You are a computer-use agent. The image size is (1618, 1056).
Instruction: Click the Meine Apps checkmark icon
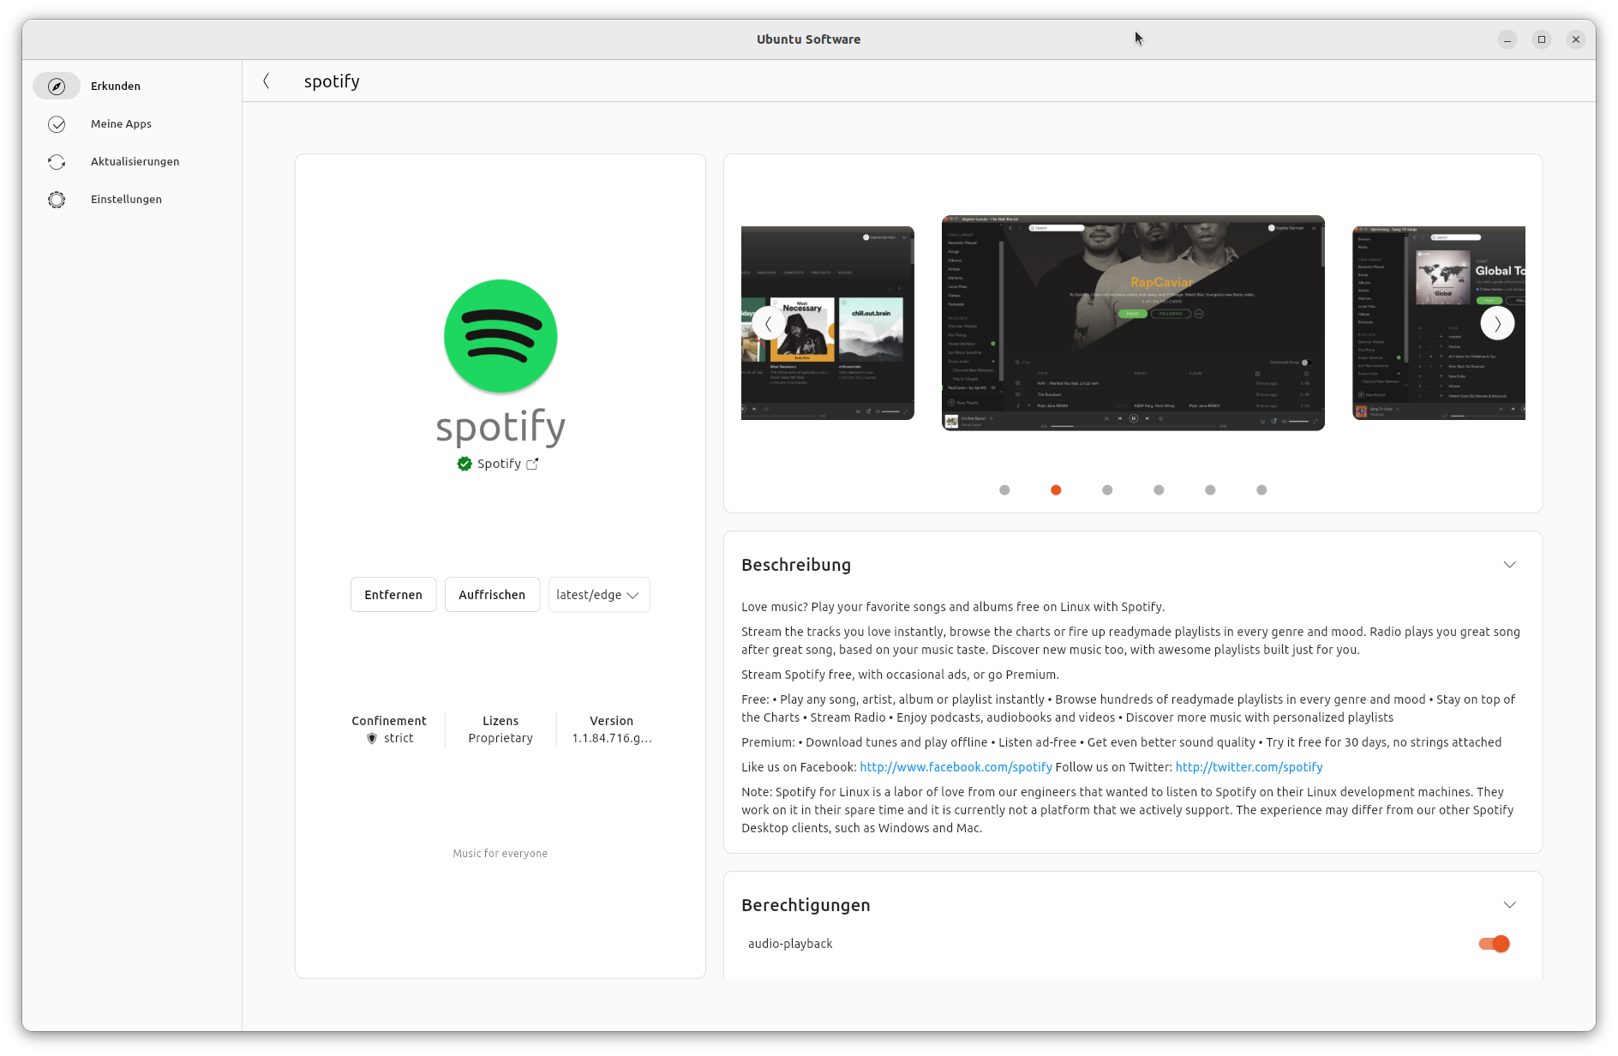click(x=57, y=124)
